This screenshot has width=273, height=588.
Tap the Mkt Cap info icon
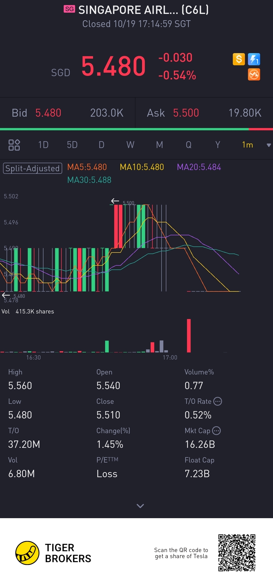(216, 431)
